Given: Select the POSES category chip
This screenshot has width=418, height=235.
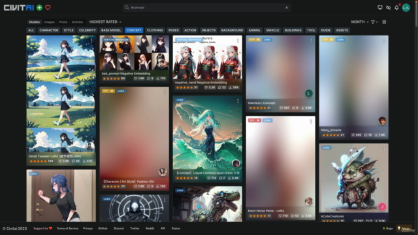Looking at the screenshot, I should pos(174,31).
